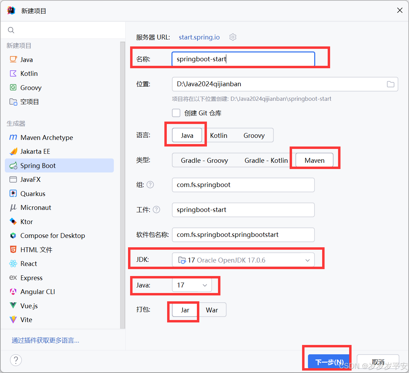The width and height of the screenshot is (409, 373).
Task: Click the Maven Archetype m icon
Action: point(13,137)
